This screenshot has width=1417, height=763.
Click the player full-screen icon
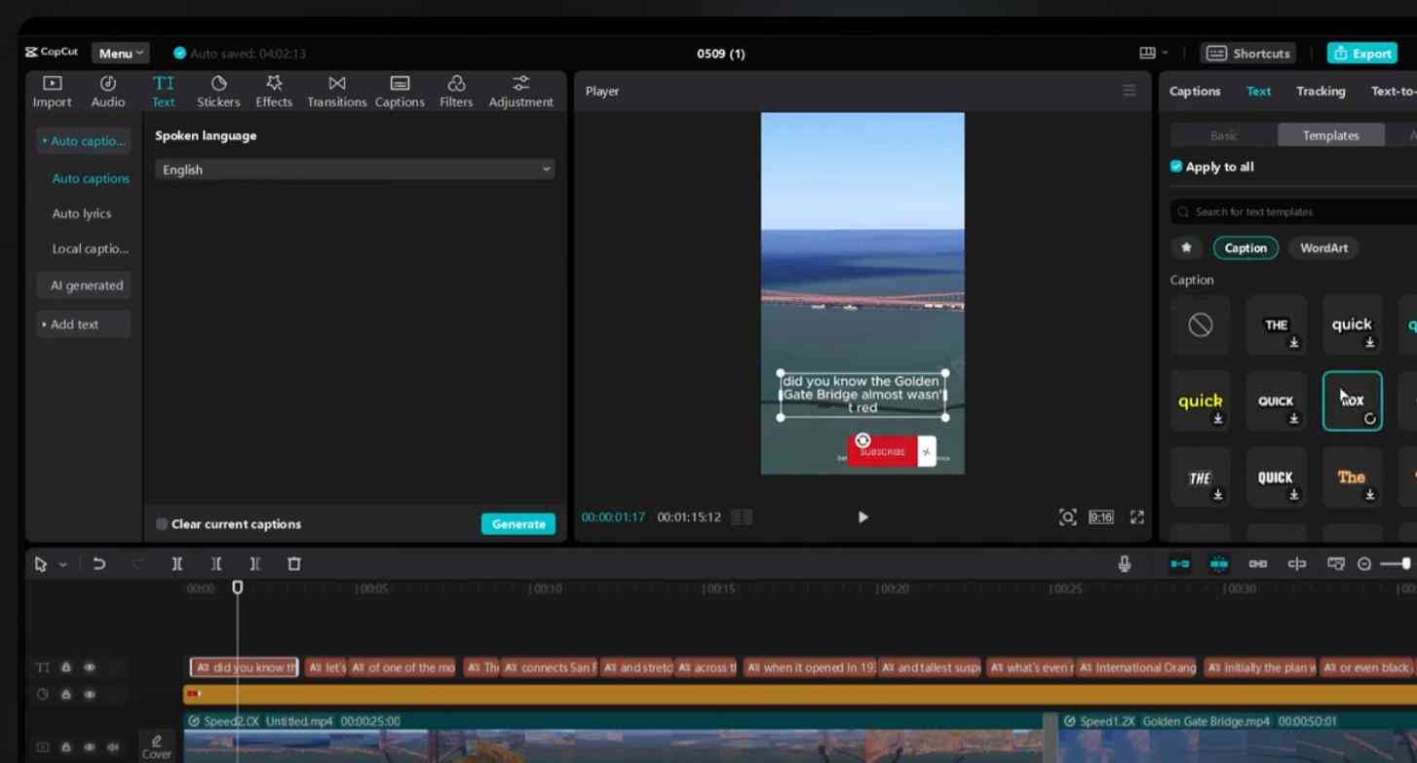pos(1136,517)
